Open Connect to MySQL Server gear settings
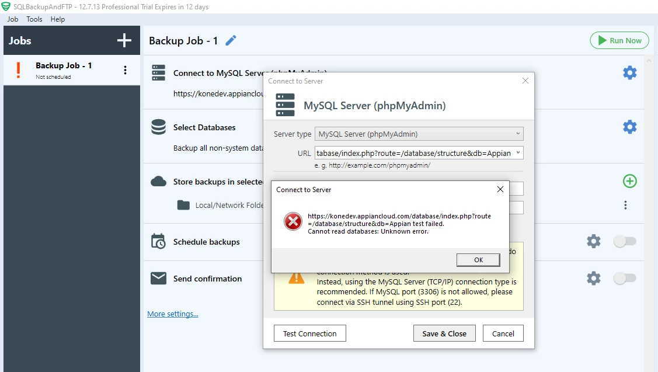The width and height of the screenshot is (658, 372). pos(629,72)
